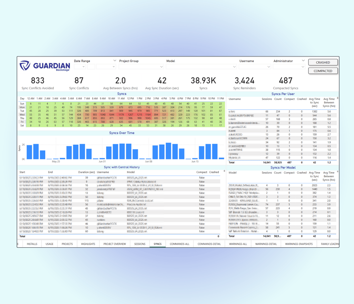Collapse the Administrator filter with its chevron
This screenshot has height=304, width=354.
tap(303, 60)
